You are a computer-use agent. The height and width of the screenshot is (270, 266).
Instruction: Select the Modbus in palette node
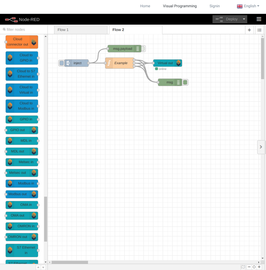click(x=22, y=184)
